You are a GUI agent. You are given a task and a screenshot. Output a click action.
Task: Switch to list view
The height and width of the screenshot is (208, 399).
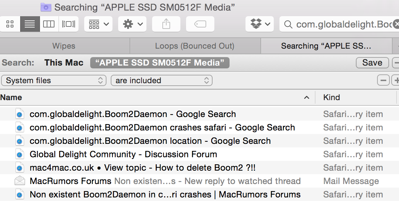pos(30,24)
